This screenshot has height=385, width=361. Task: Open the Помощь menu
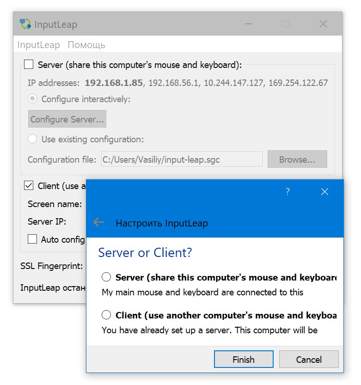[x=86, y=45]
